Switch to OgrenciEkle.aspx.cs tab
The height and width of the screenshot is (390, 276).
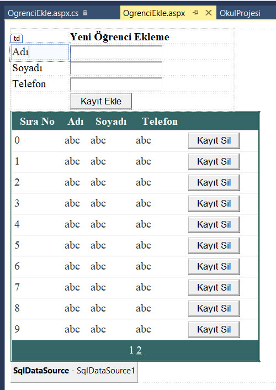(43, 13)
